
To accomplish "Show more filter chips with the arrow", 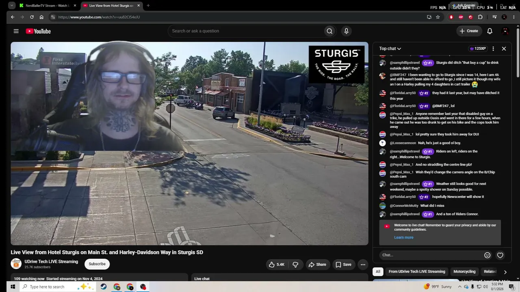I will 505,272.
